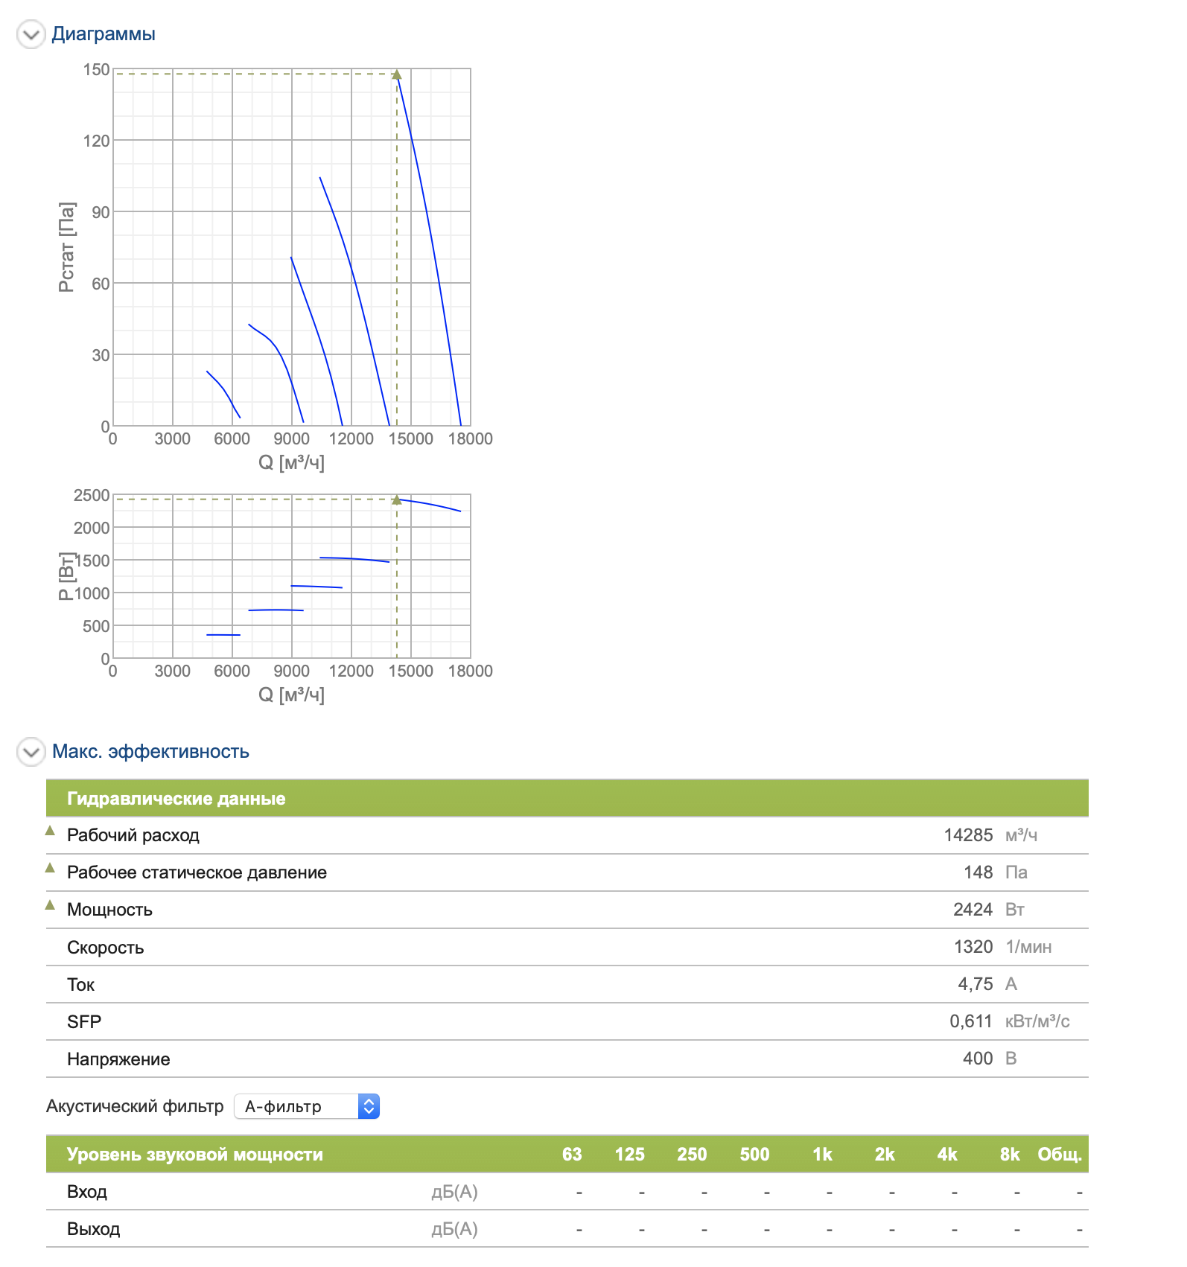Click operating point marker on power chart
This screenshot has width=1187, height=1267.
pos(397,500)
